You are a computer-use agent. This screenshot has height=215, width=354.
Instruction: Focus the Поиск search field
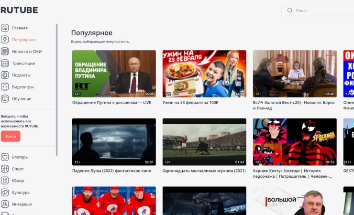[x=318, y=11]
